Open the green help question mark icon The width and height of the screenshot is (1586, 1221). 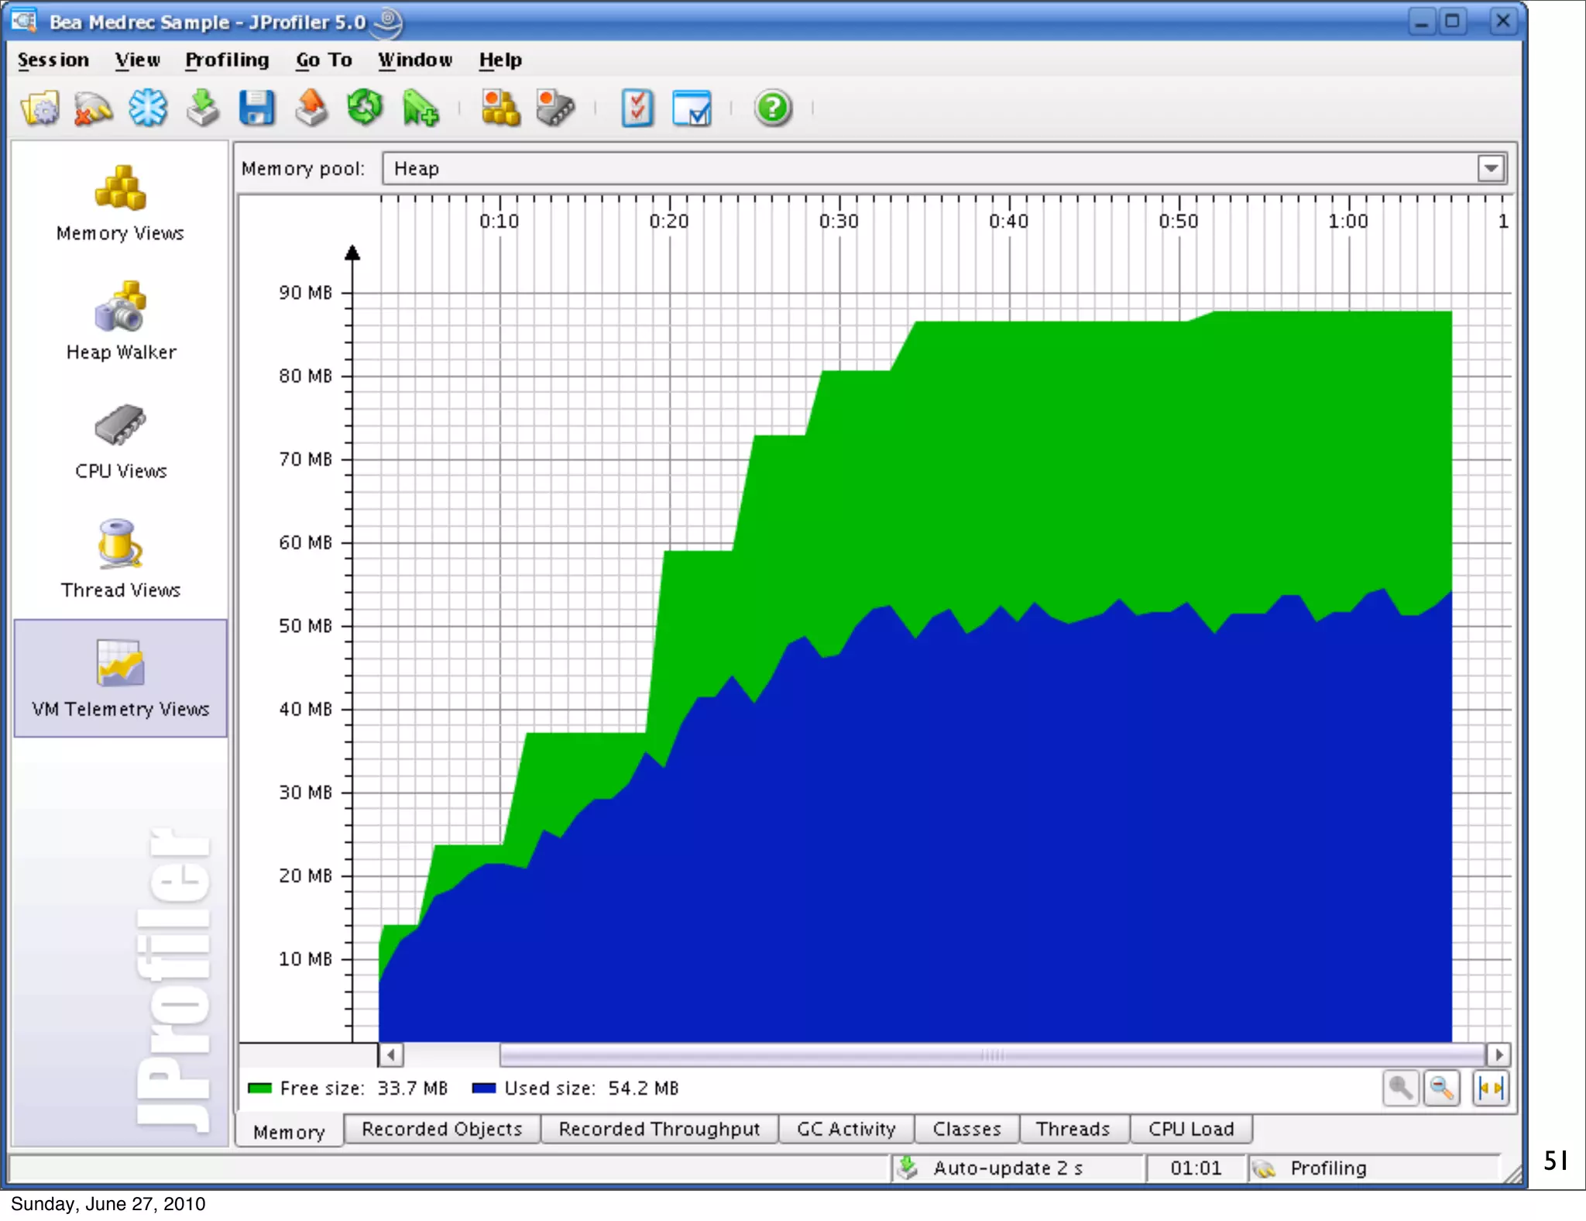tap(772, 108)
